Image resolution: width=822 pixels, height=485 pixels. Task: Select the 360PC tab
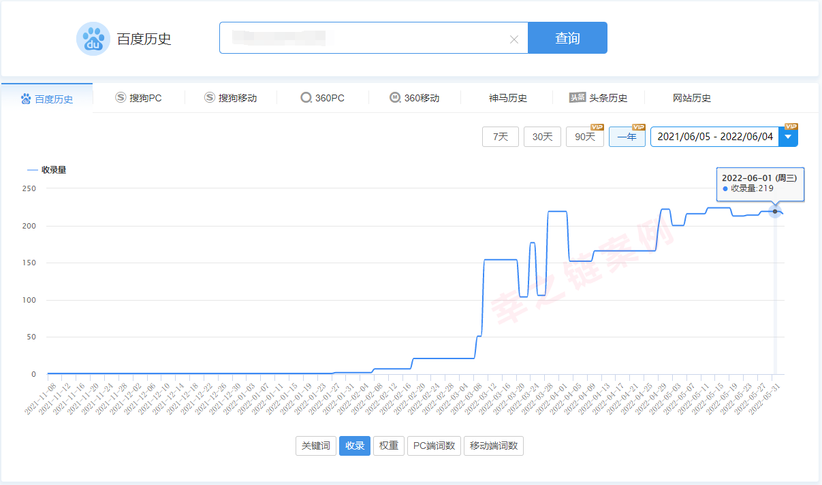pyautogui.click(x=323, y=98)
